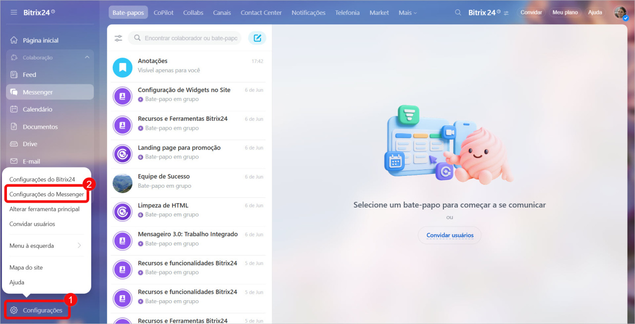635x324 pixels.
Task: Click the hamburger menu icon in the sidebar
Action: point(14,12)
